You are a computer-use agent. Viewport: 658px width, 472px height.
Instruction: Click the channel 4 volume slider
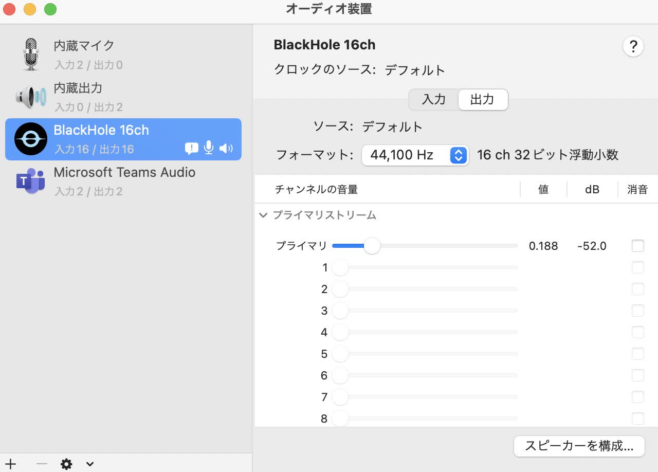[x=425, y=332]
